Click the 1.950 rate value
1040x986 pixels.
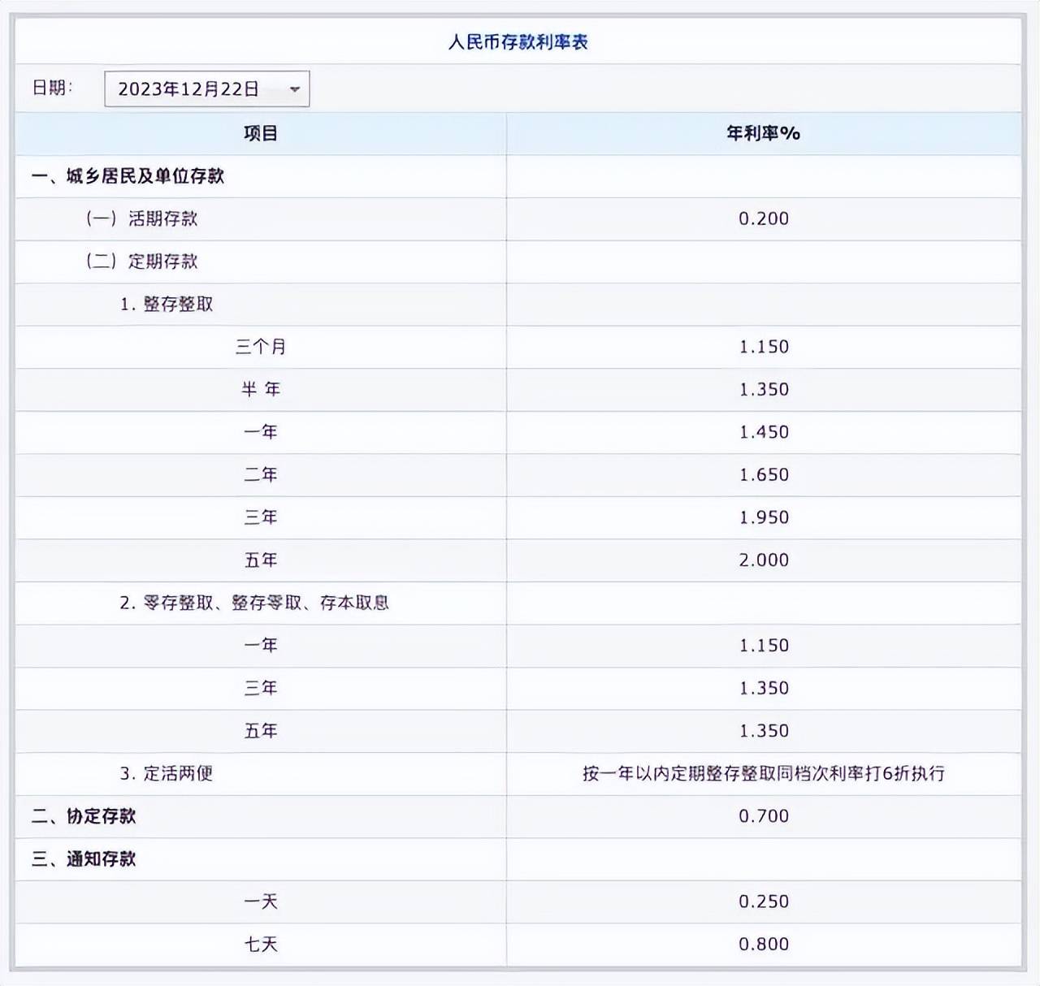click(764, 517)
